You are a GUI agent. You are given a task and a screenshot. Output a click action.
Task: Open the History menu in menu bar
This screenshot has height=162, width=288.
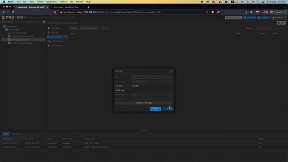40,2
